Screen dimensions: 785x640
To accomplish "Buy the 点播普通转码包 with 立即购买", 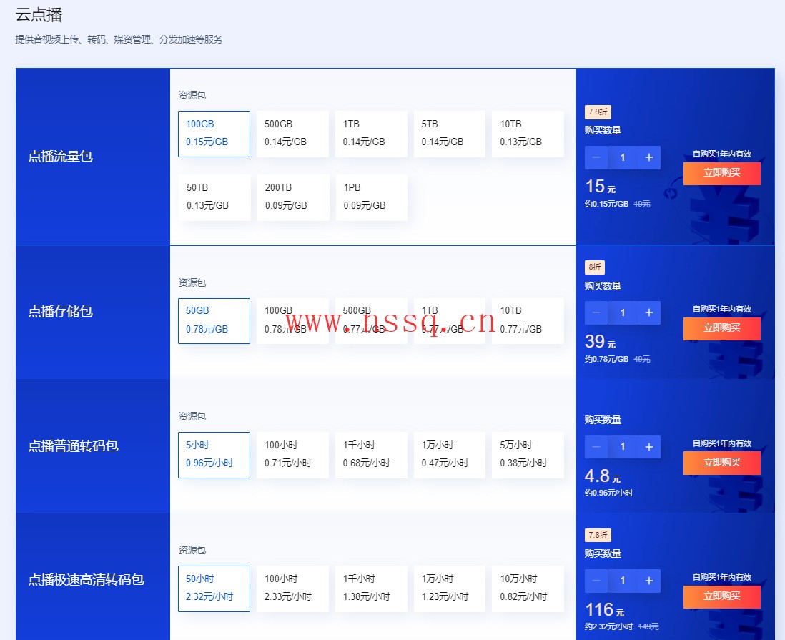I will 721,463.
